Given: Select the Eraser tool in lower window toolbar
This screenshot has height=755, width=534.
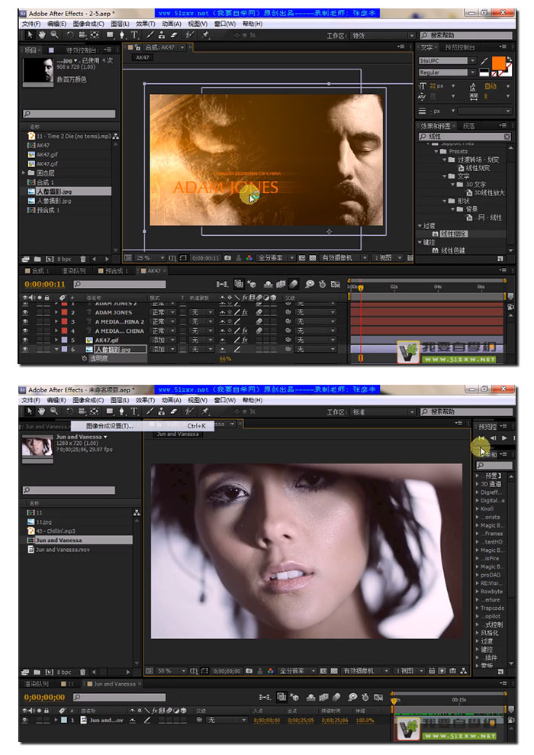Looking at the screenshot, I should click(174, 411).
